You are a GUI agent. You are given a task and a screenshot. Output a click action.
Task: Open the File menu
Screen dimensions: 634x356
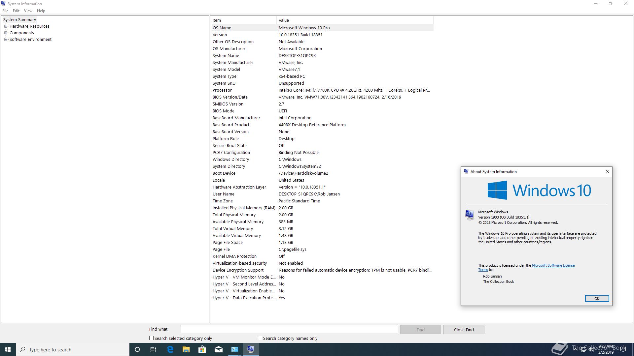[x=5, y=11]
